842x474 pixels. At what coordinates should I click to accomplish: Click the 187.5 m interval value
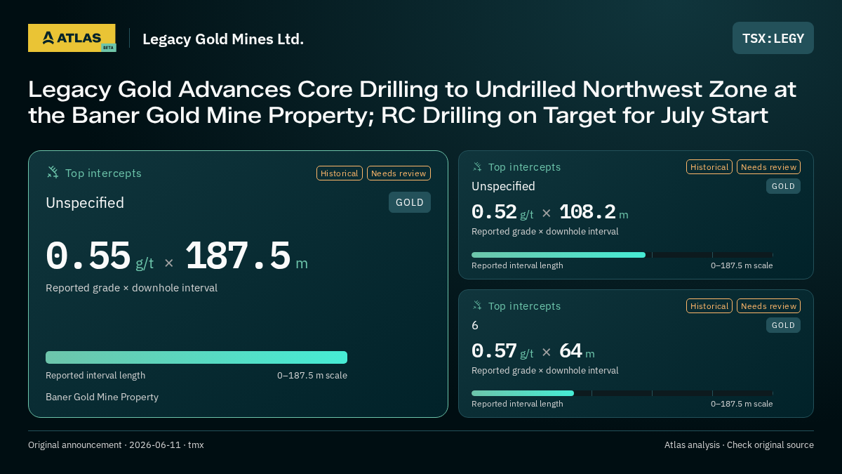tap(246, 257)
